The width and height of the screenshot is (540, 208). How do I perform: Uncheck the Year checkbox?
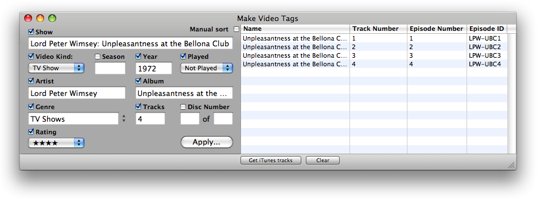[x=138, y=57]
